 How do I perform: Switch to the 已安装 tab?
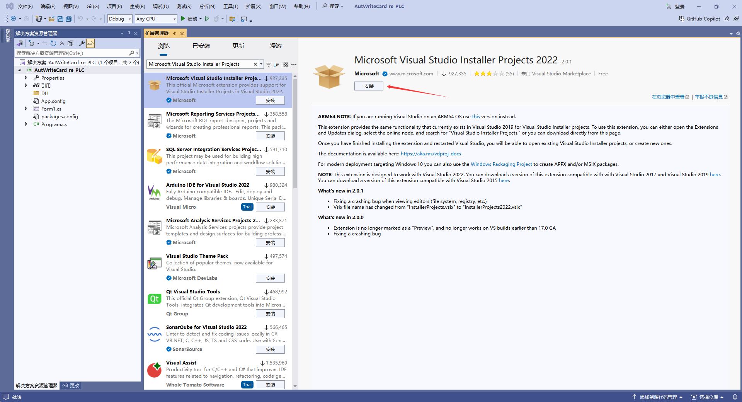(201, 46)
